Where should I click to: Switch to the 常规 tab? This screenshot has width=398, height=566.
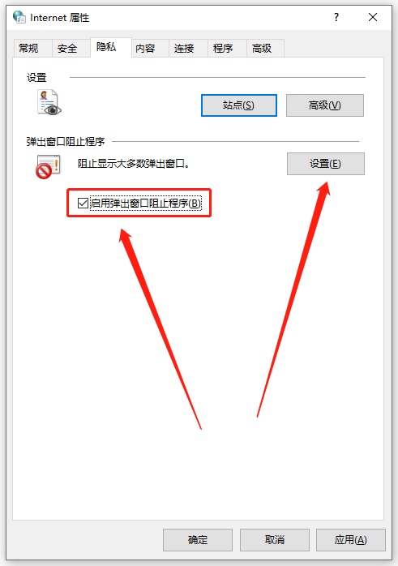point(29,48)
